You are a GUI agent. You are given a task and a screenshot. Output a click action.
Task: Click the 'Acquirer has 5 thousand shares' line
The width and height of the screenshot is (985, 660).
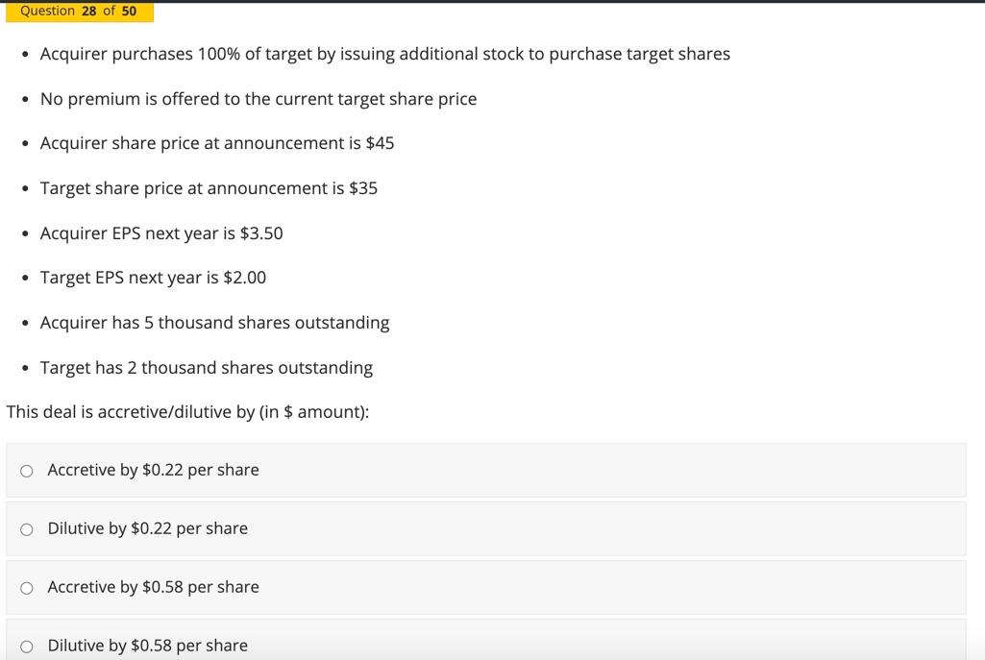tap(214, 323)
